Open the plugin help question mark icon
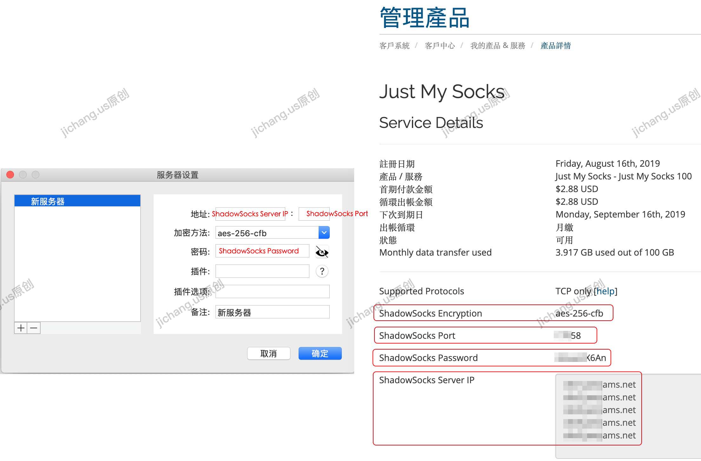 (322, 271)
